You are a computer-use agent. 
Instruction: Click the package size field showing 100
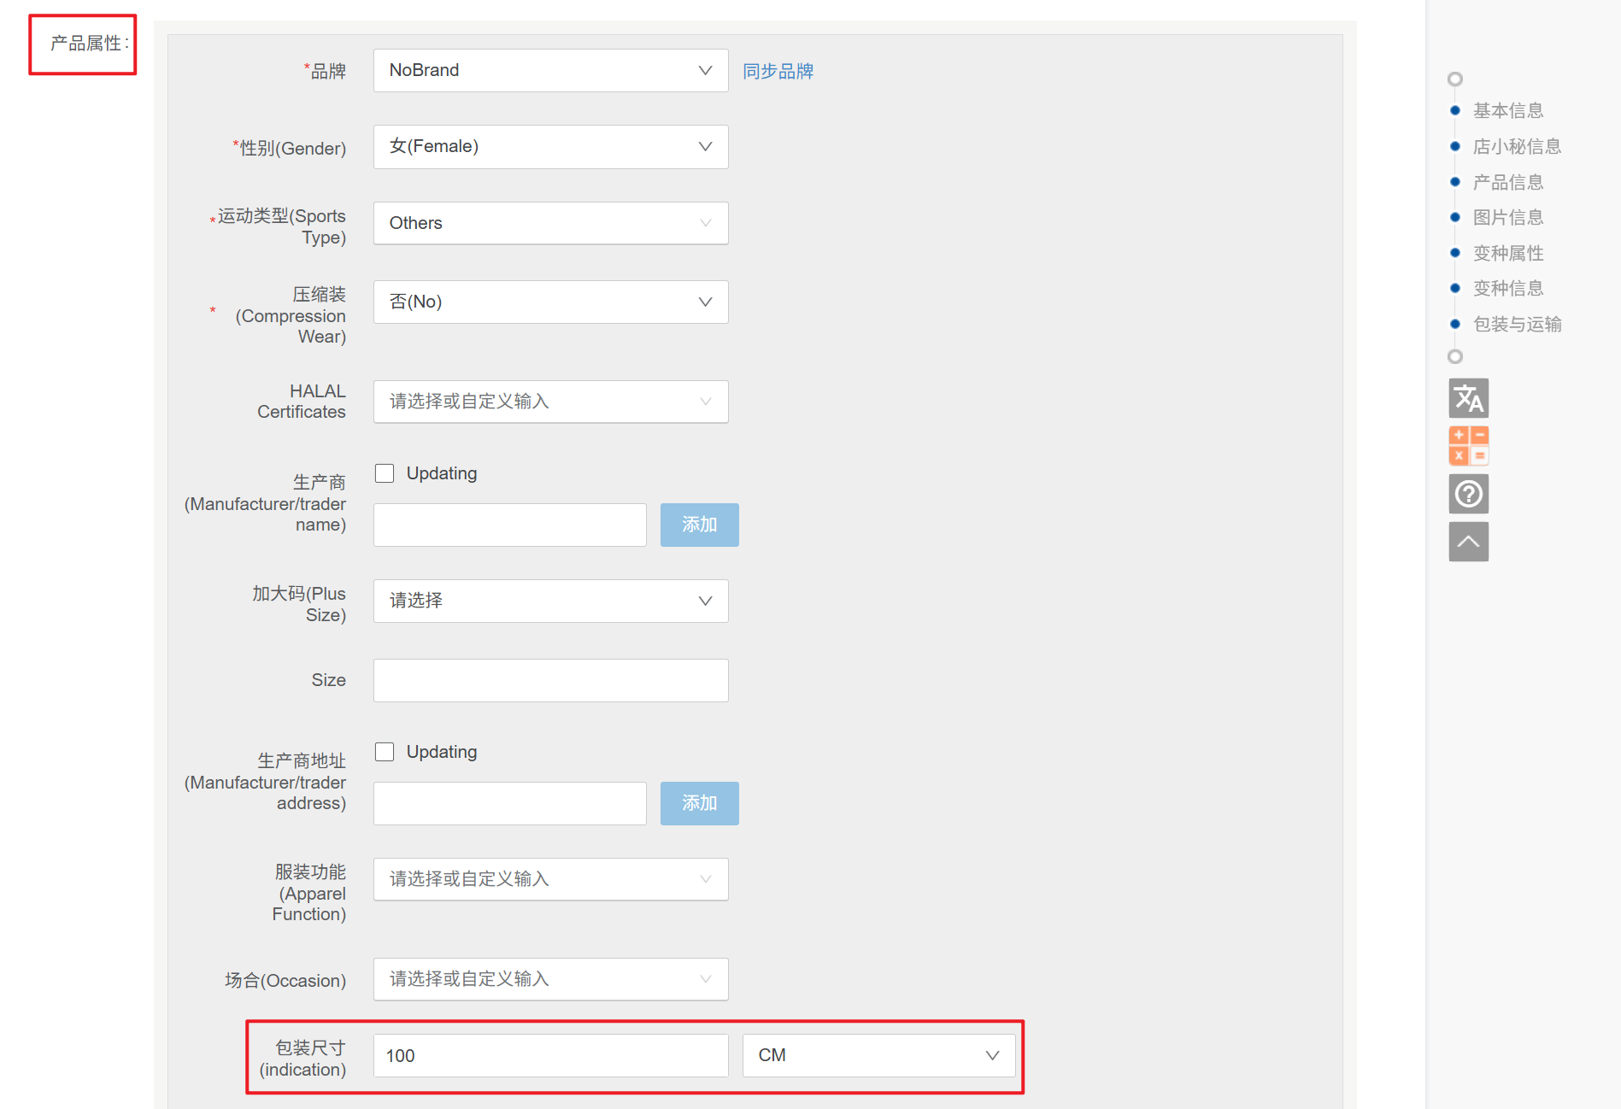550,1055
